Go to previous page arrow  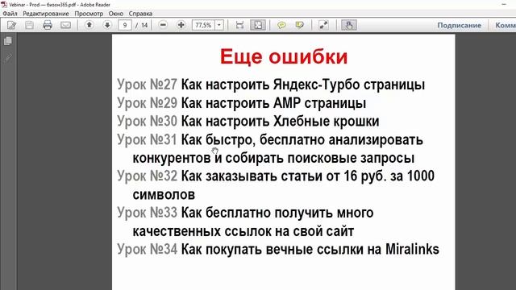point(89,25)
